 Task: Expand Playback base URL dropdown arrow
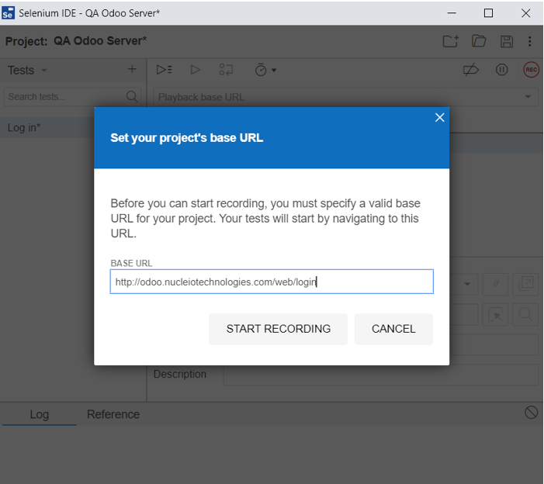pos(528,97)
